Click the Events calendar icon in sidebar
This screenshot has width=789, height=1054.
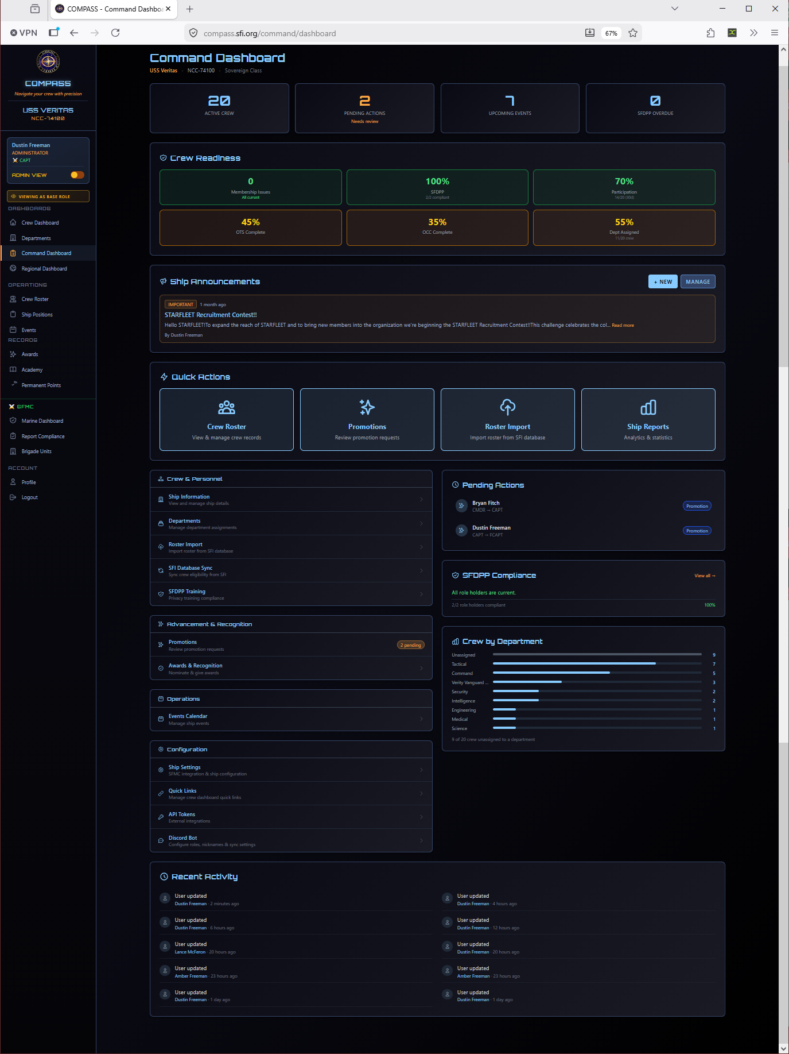coord(13,330)
